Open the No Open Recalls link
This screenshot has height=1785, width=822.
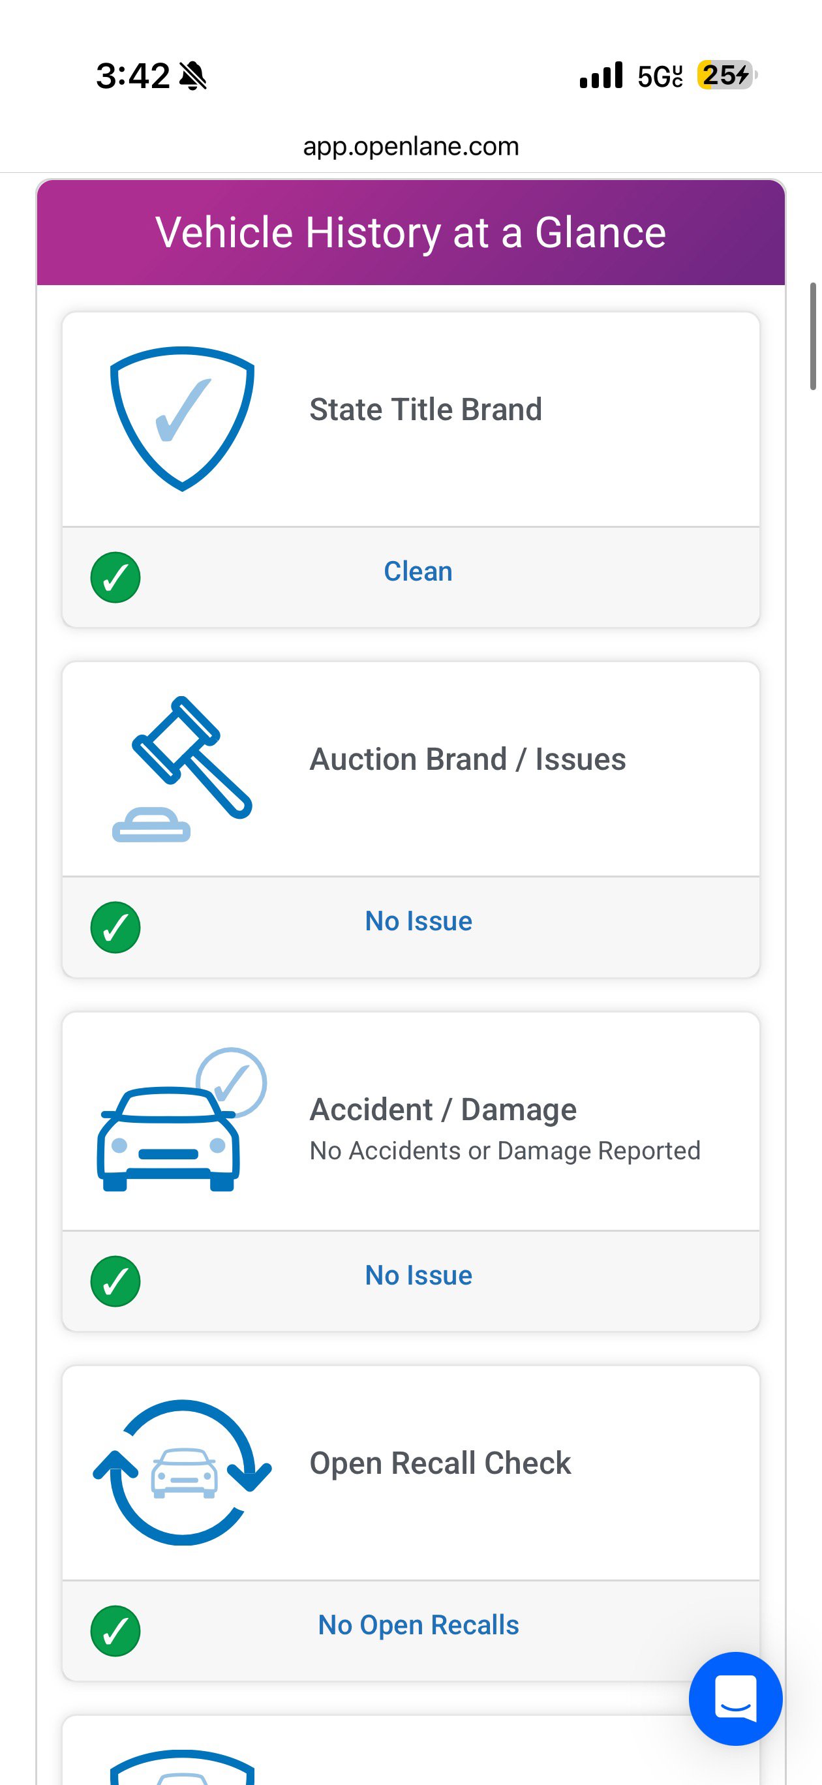[419, 1625]
